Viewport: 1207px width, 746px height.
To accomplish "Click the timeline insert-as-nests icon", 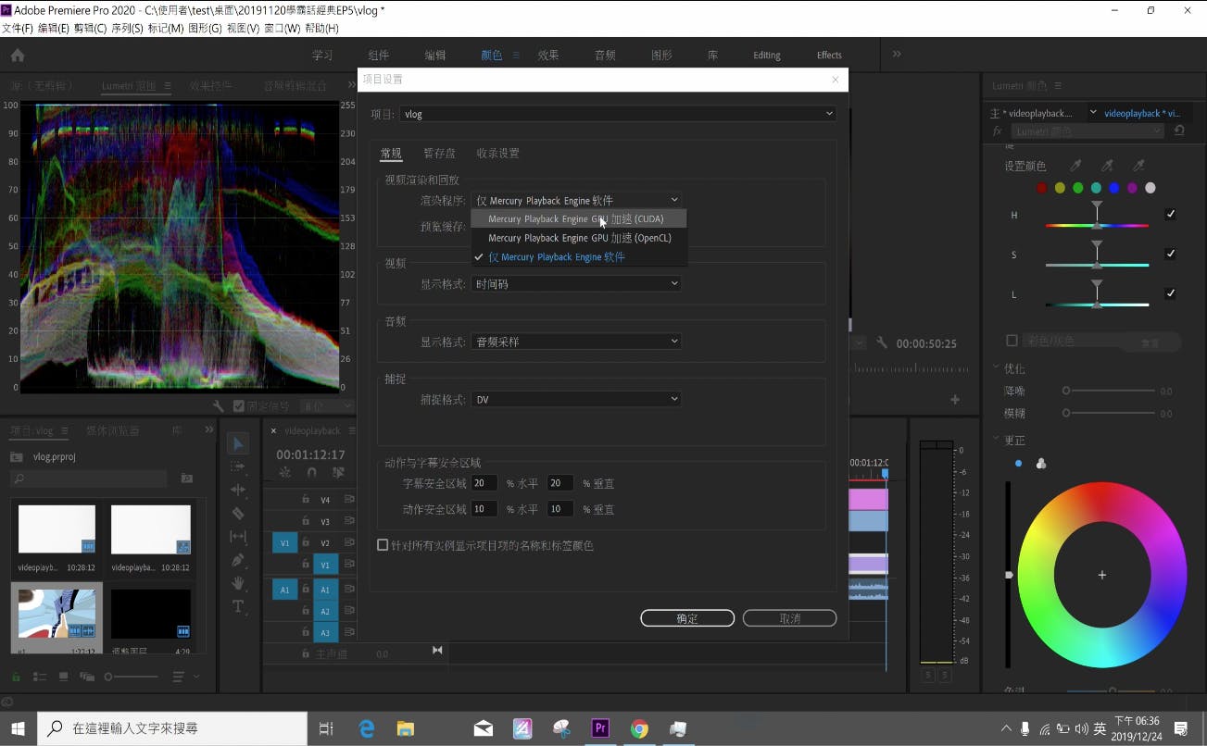I will (285, 472).
